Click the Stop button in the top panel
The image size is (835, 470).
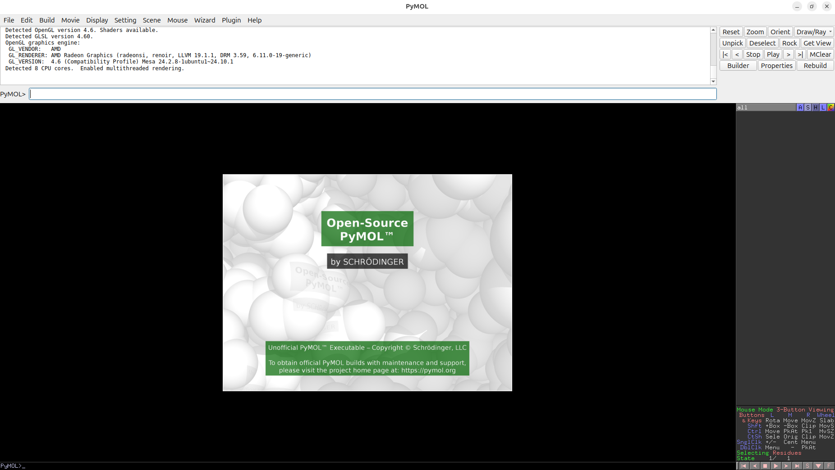[x=753, y=54]
